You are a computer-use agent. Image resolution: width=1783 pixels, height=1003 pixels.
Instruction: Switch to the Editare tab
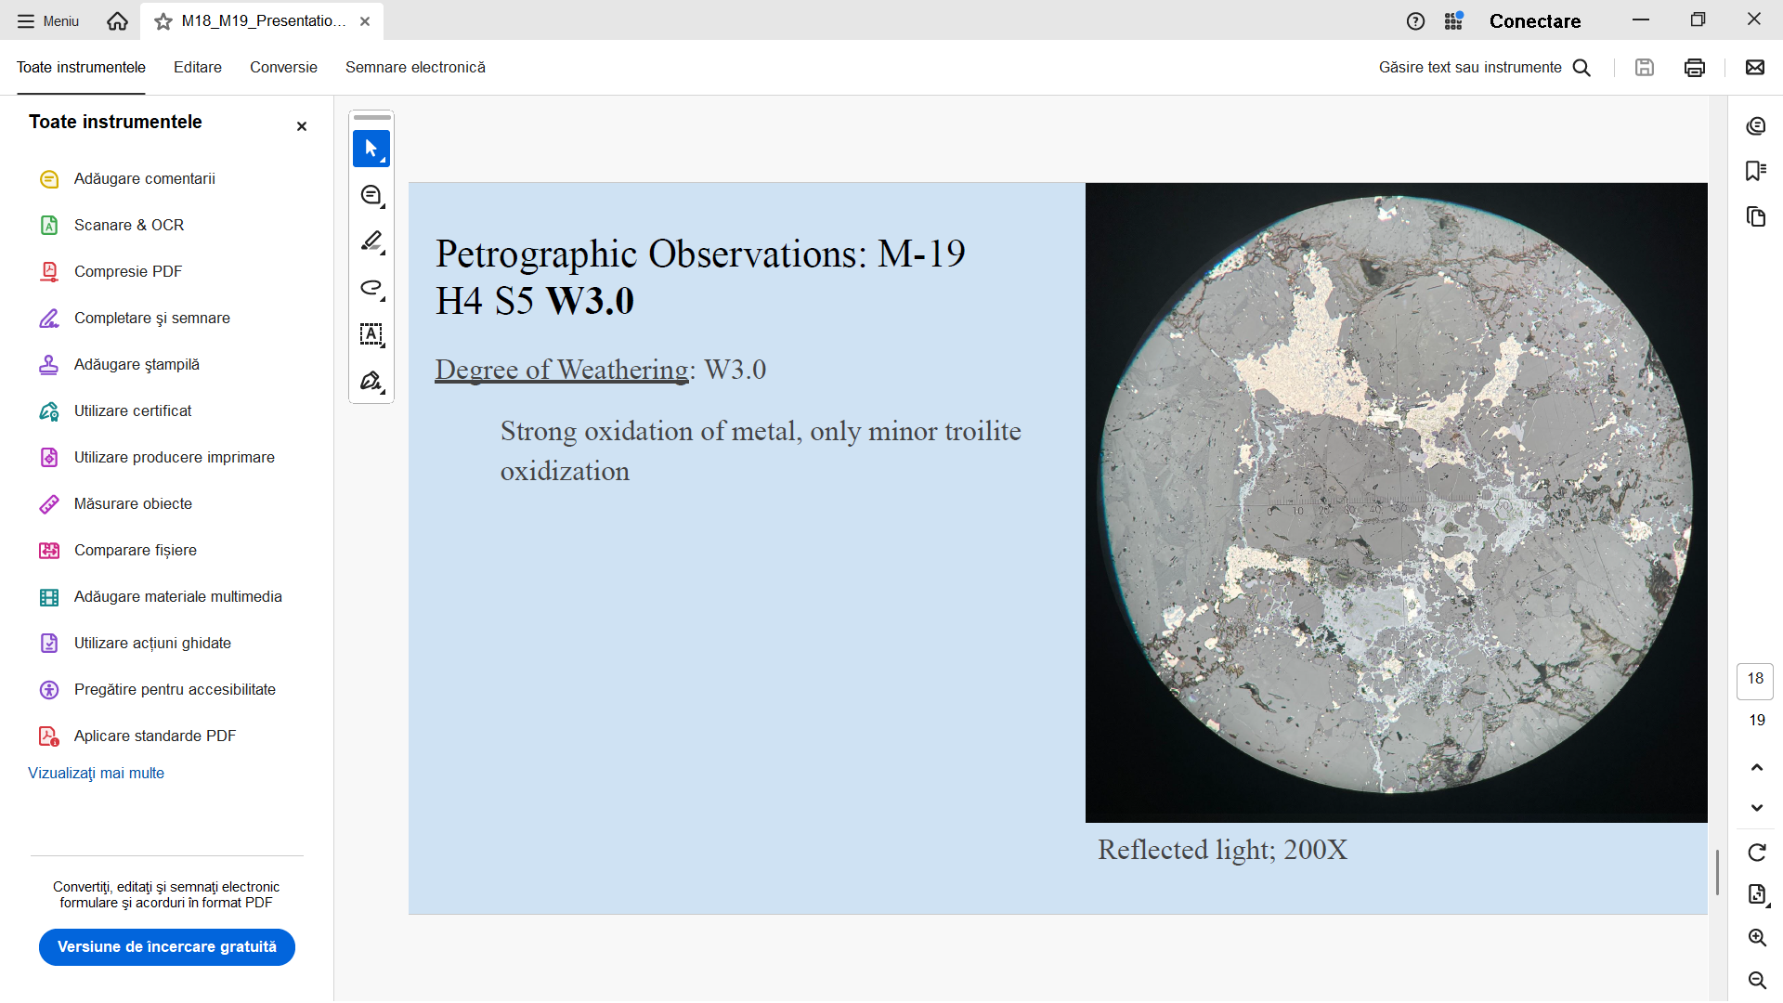pyautogui.click(x=198, y=67)
